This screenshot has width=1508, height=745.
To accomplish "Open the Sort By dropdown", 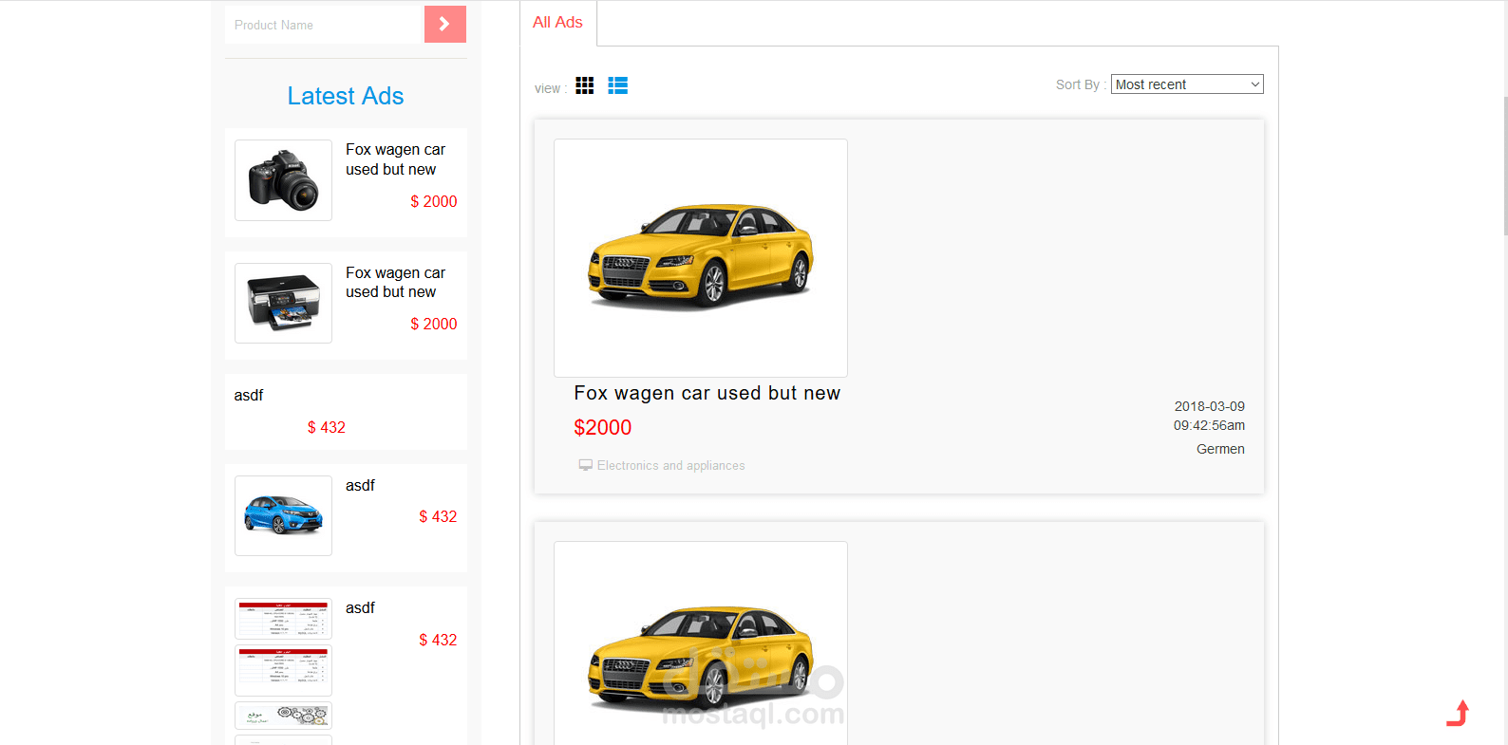I will point(1186,84).
